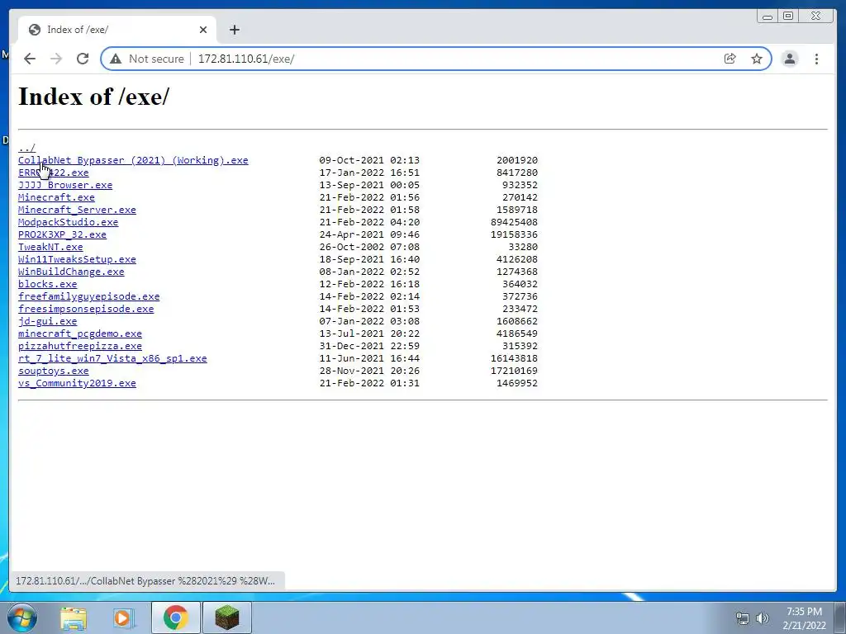Click vs_Community2019.exe link
Viewport: 846px width, 634px height.
(77, 383)
